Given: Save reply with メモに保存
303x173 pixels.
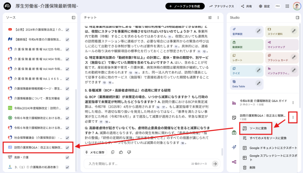Looking at the screenshot, I should [95, 152].
